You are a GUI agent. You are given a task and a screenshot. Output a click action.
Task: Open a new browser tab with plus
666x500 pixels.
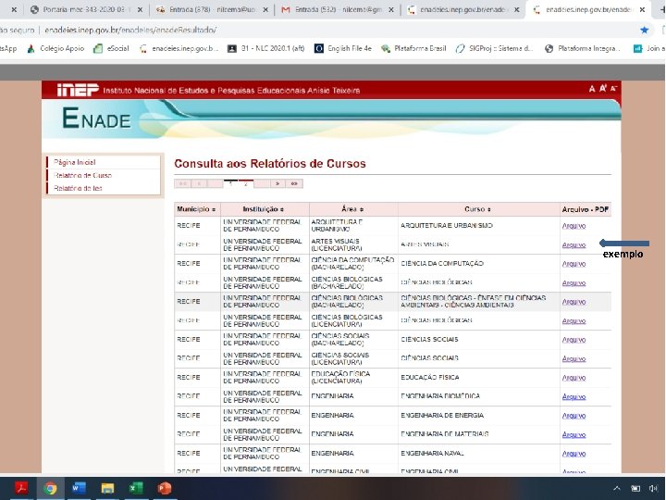(661, 9)
